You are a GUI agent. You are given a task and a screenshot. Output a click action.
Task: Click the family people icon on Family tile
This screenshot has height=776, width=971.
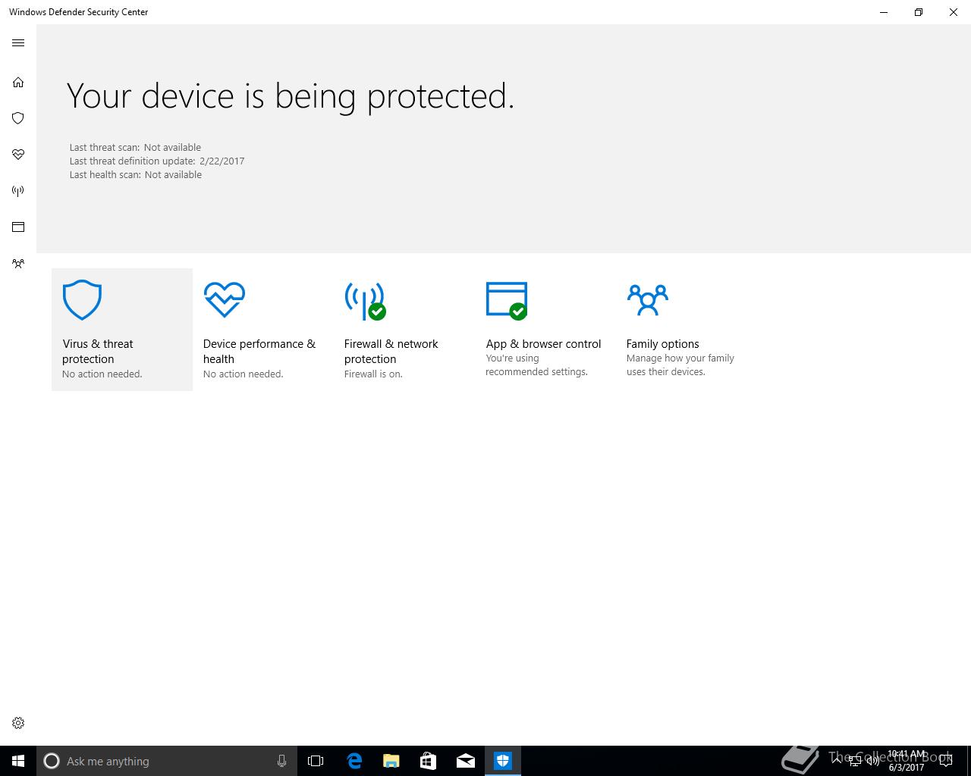647,299
